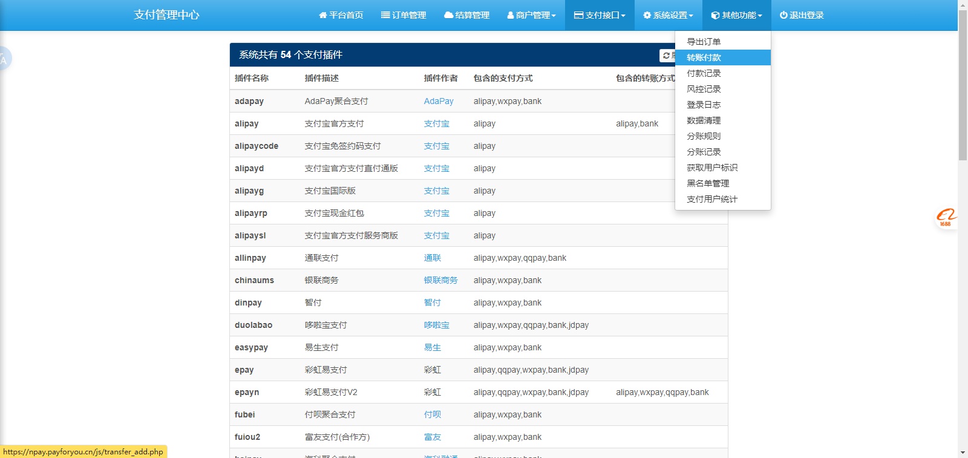The image size is (968, 458).
Task: Go to 平台首页 home menu
Action: 341,15
